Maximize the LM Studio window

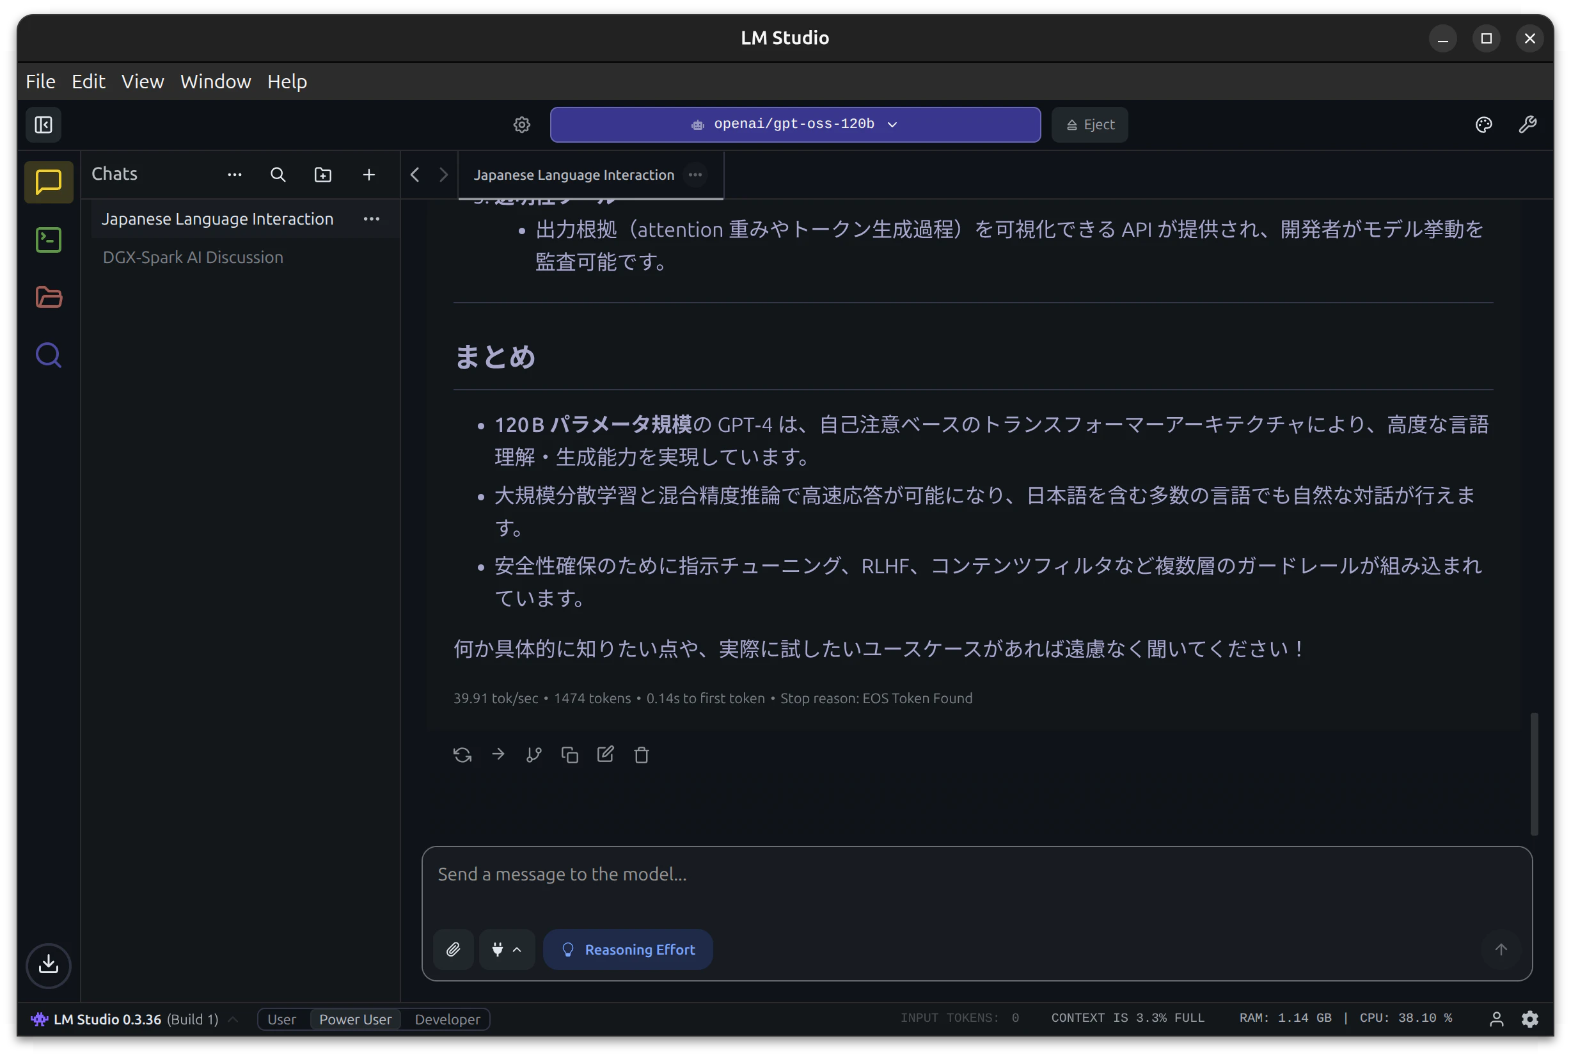coord(1486,38)
